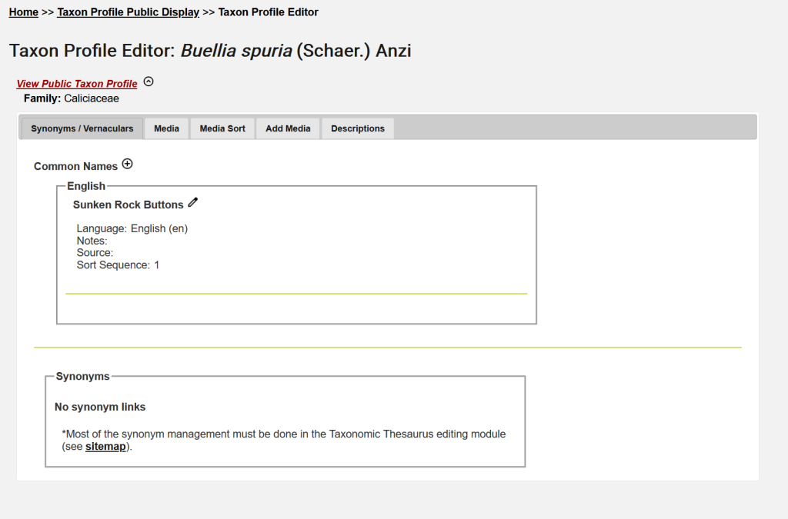Select the Media Sort tab
788x519 pixels.
click(x=222, y=128)
